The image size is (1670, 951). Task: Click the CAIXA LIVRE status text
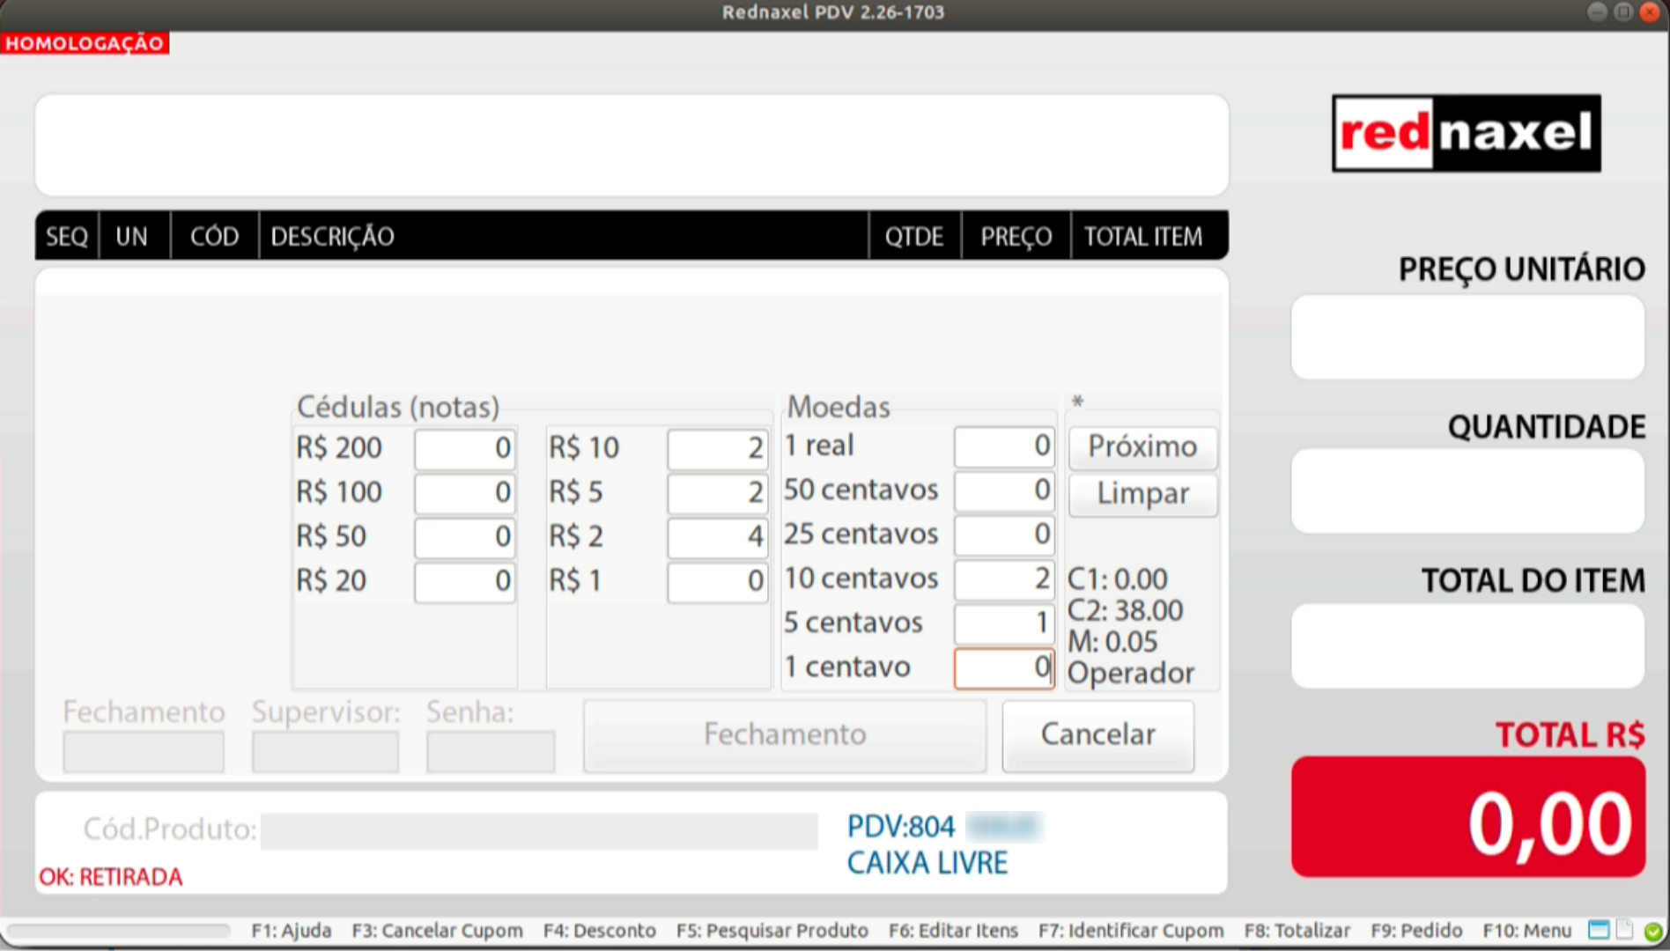(927, 863)
